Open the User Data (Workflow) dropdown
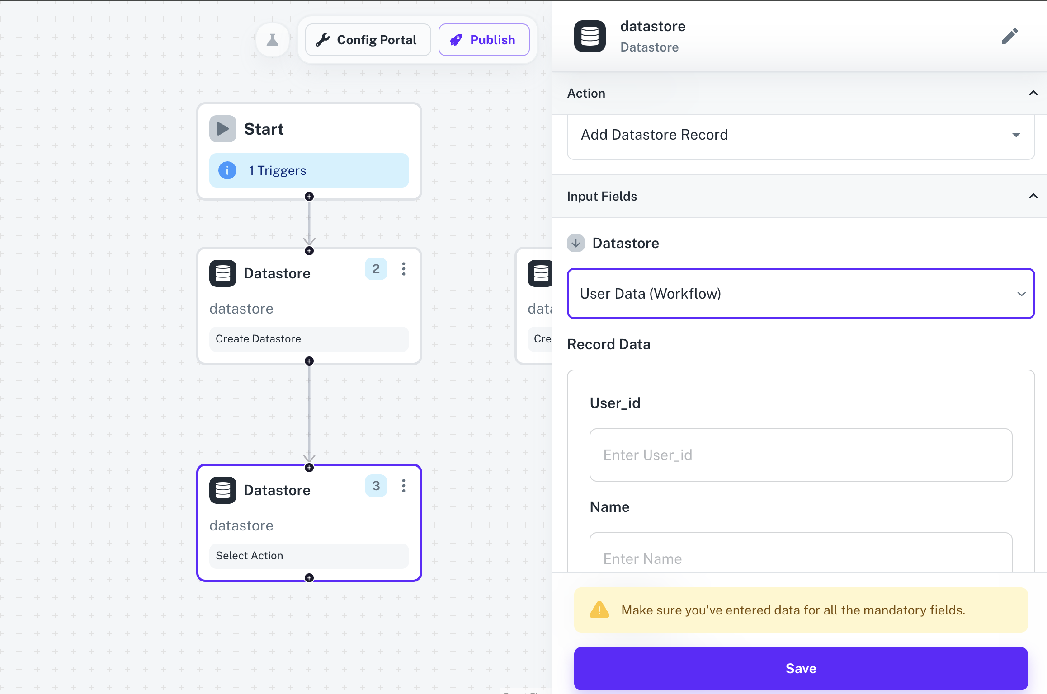Screen dimensions: 1047x694 pos(1021,294)
